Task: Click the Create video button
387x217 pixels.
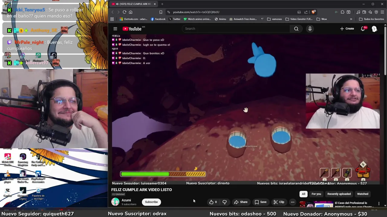Action: [347, 29]
